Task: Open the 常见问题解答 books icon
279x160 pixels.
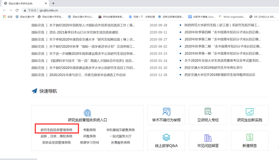Action: click(208, 138)
